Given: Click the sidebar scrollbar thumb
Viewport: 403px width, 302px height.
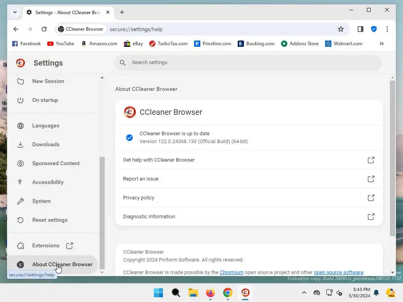Looking at the screenshot, I should coord(102,213).
